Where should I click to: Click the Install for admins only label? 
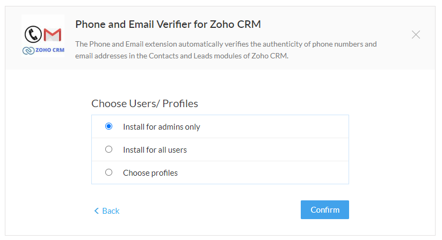pos(162,127)
